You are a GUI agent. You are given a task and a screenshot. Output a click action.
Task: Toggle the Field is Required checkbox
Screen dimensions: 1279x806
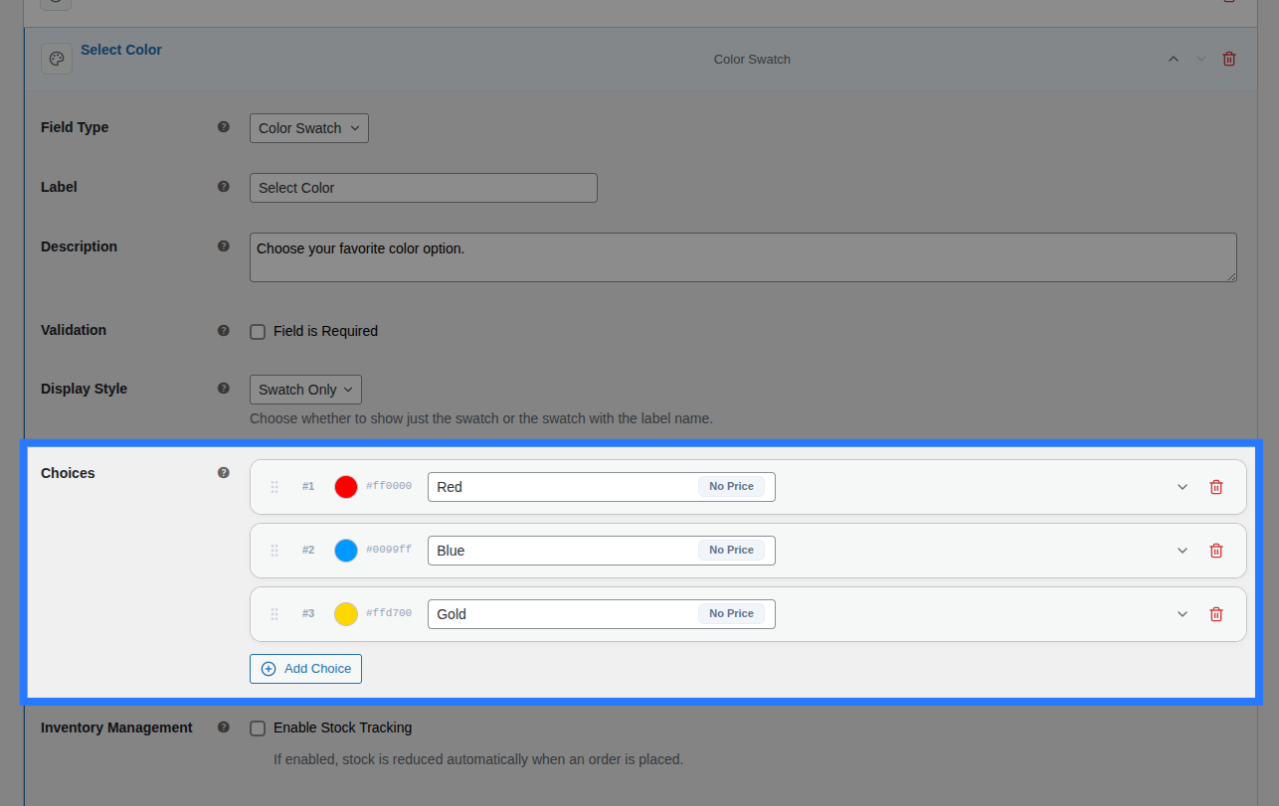258,332
